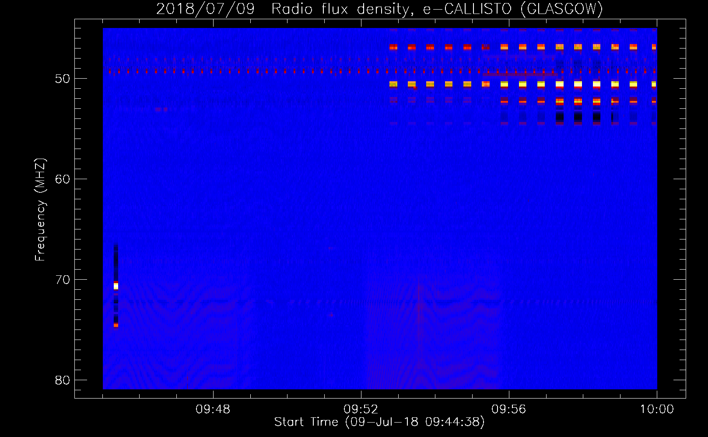Click the 'Frequency (MHZ)' axis label
The image size is (708, 437).
(40, 210)
